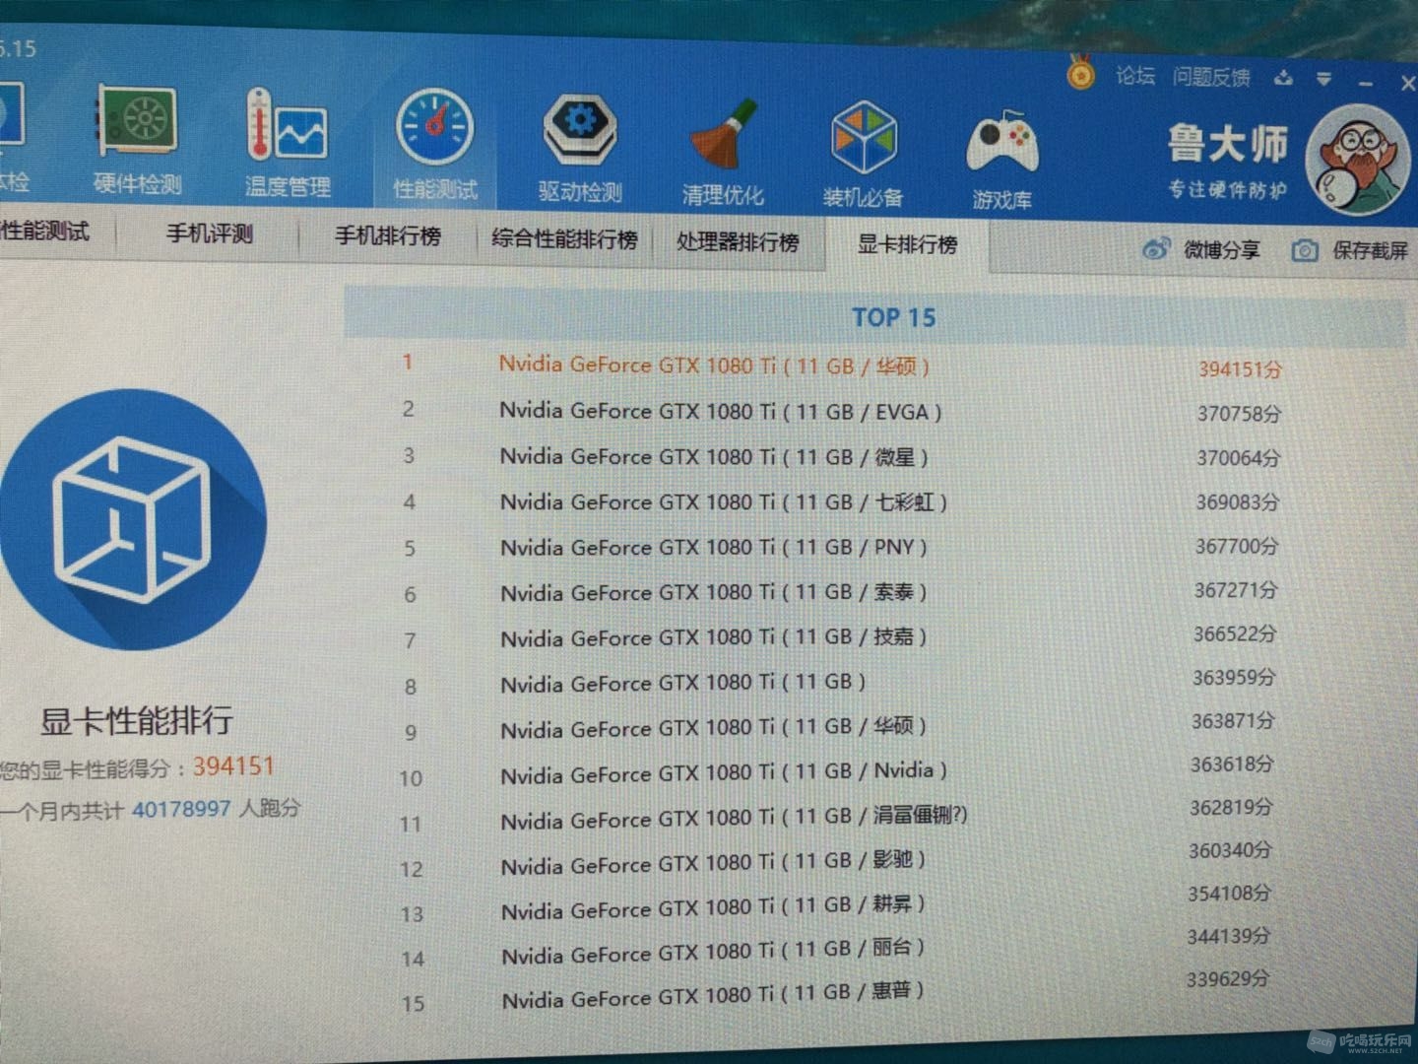Click the 显卡性能排行 heading

136,720
